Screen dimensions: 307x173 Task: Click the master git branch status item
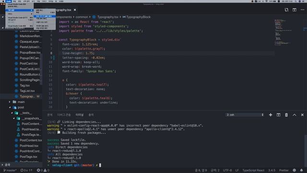(10, 170)
